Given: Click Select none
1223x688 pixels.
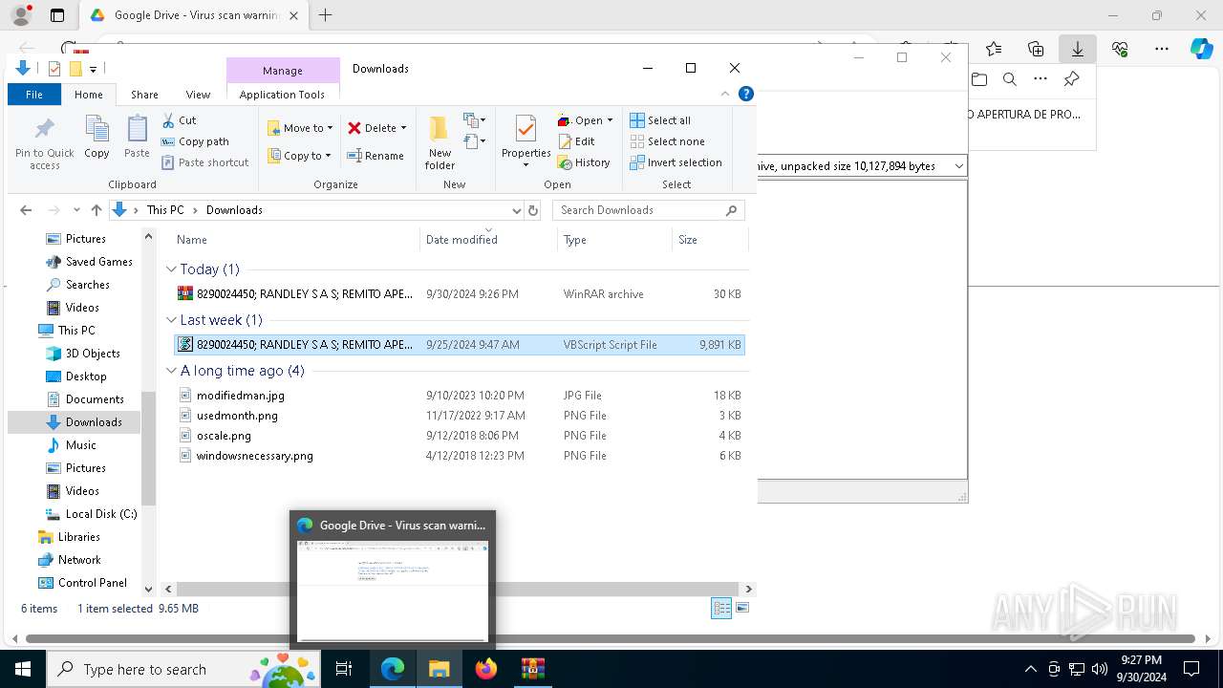Looking at the screenshot, I should (667, 141).
